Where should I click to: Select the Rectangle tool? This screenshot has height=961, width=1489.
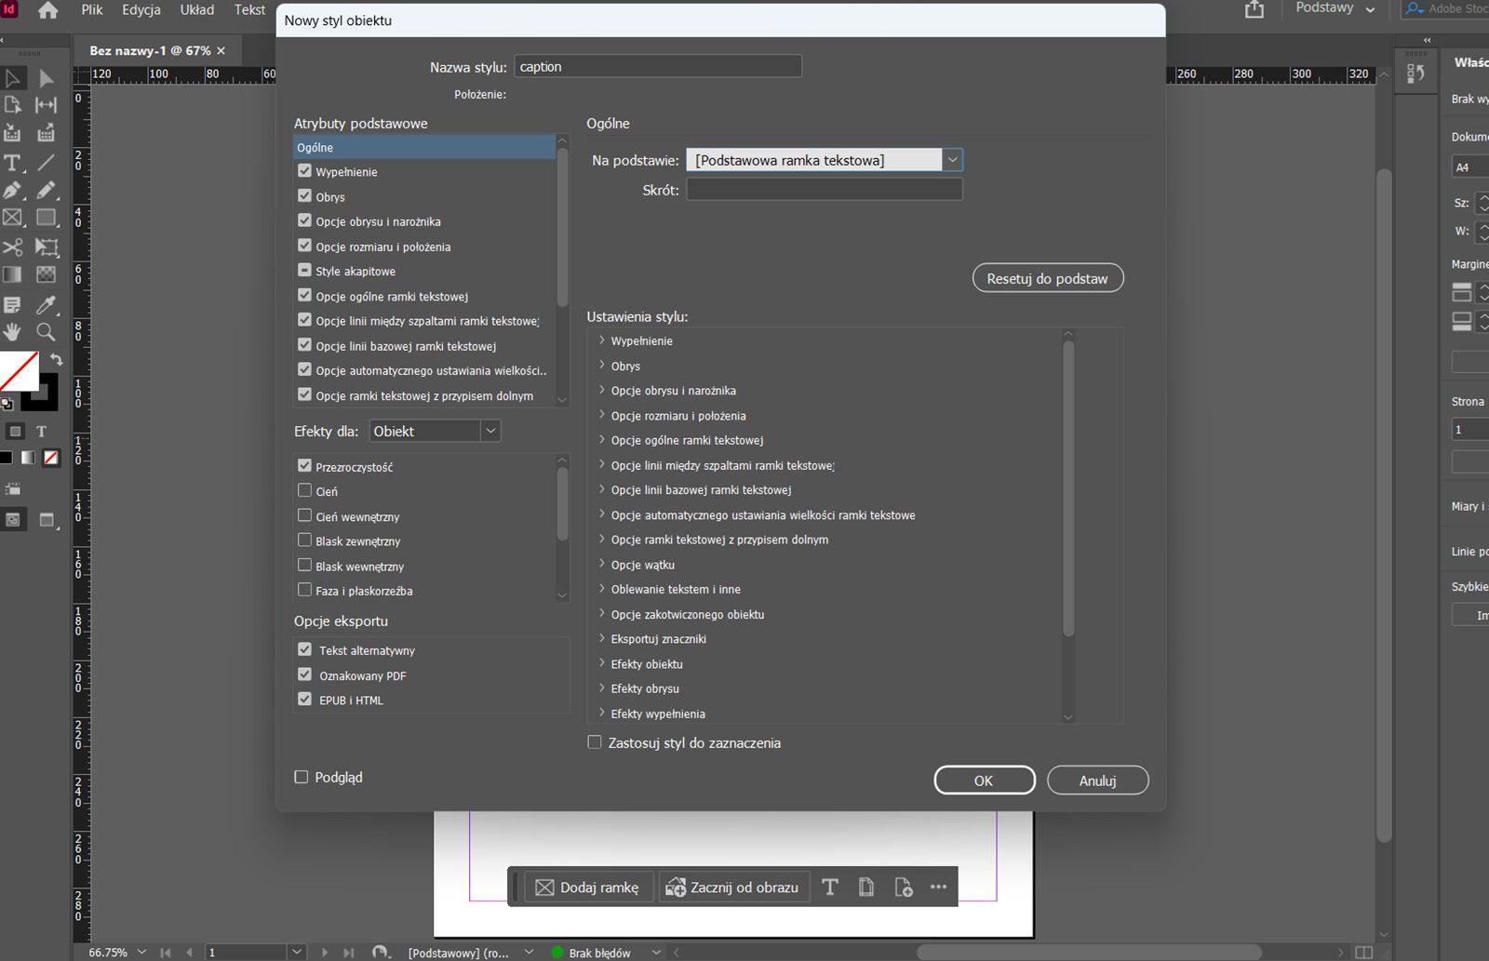coord(46,218)
